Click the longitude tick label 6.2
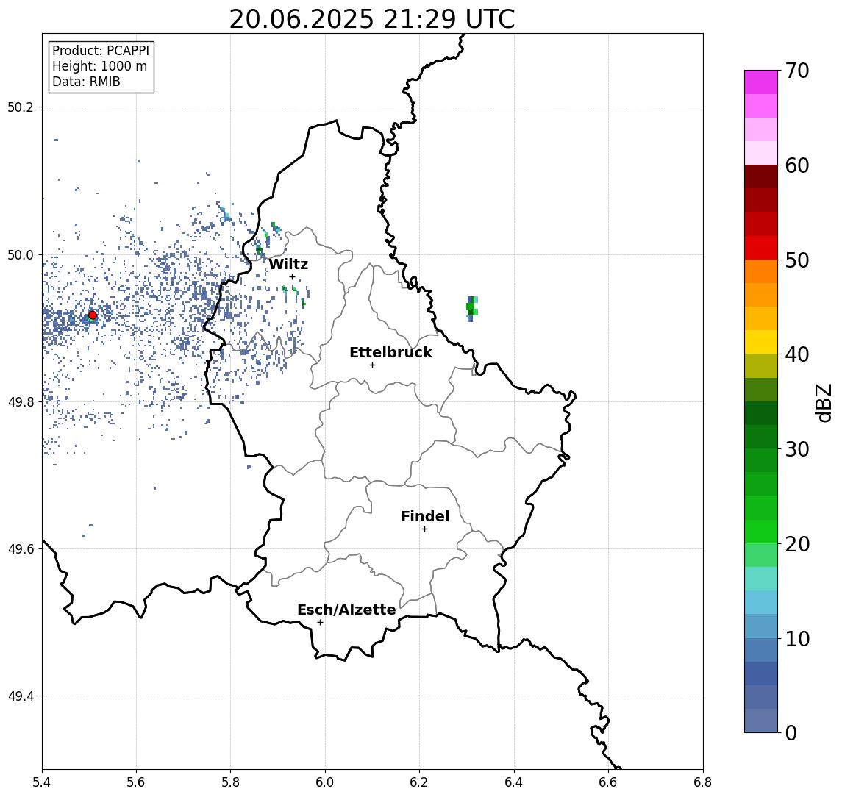This screenshot has width=842, height=797. pyautogui.click(x=419, y=782)
